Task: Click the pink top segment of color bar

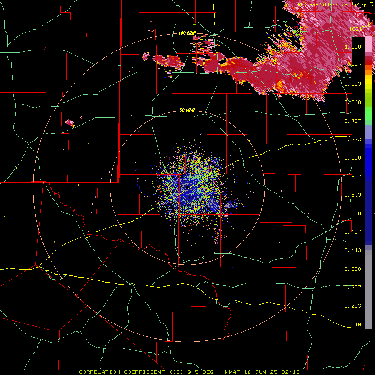Action: coord(368,45)
